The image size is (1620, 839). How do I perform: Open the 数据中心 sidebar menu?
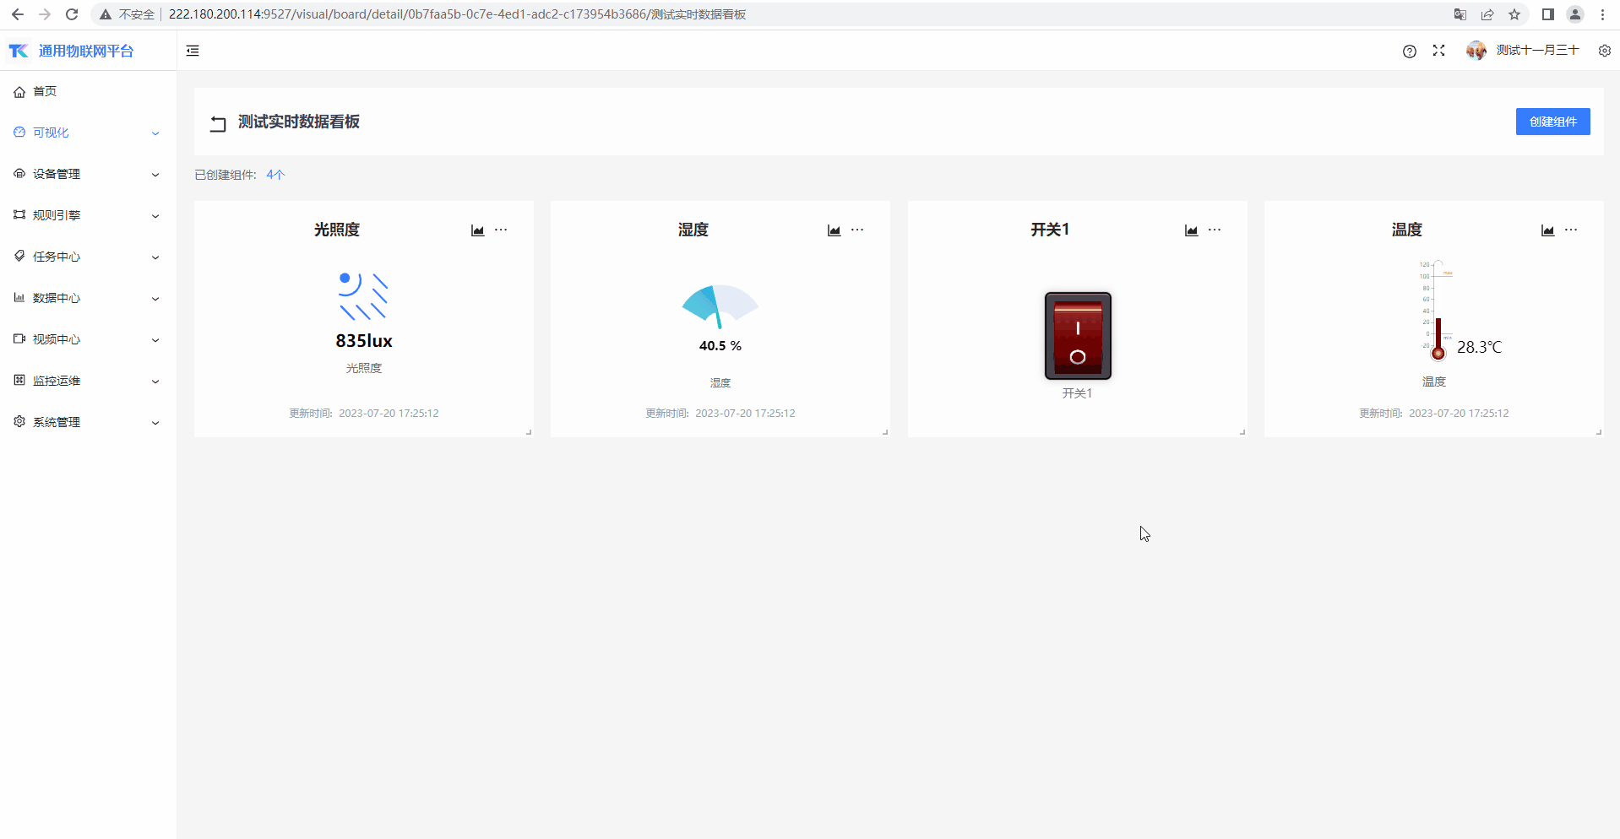tap(88, 298)
